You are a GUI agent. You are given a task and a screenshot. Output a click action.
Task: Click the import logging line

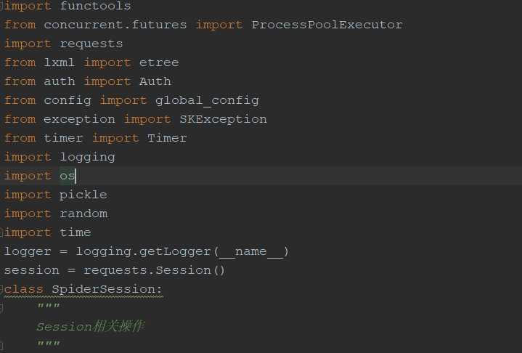(60, 157)
